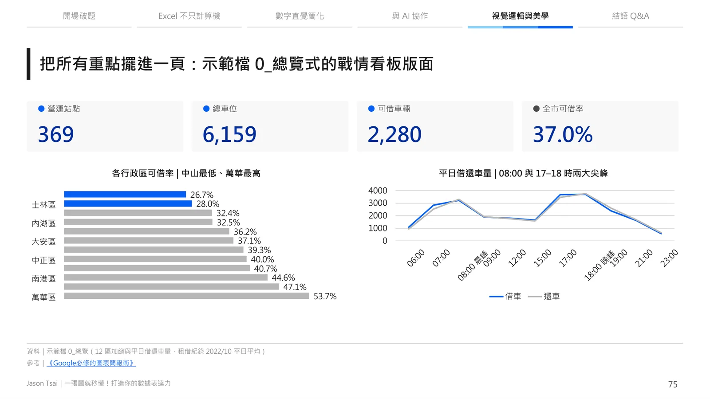Image resolution: width=710 pixels, height=399 pixels.
Task: Select the 可借車輛 card label
Action: pos(394,109)
